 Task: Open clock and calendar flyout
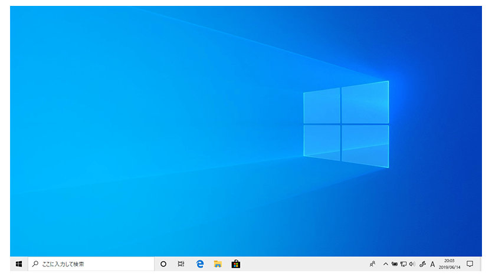pos(450,264)
